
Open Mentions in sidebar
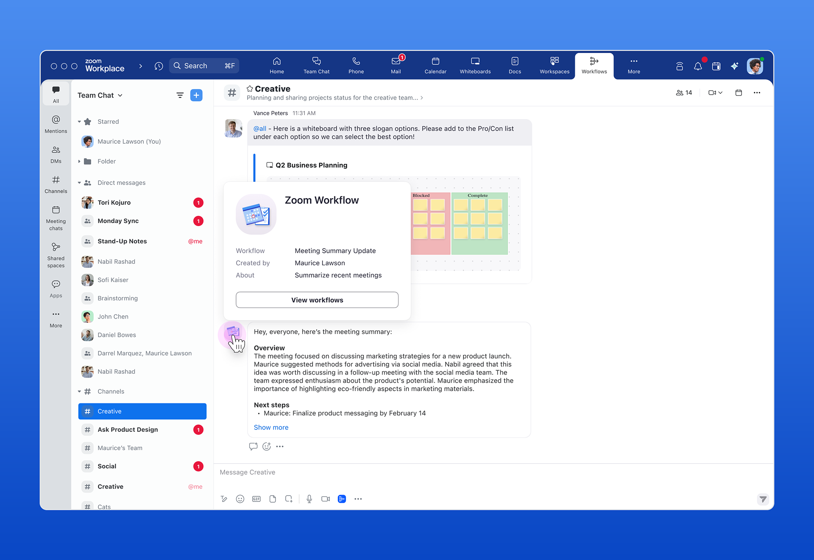point(56,124)
